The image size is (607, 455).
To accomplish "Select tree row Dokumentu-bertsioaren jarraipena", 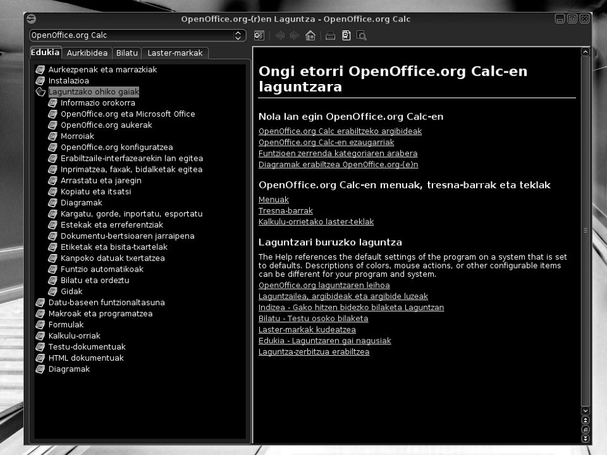I will (127, 236).
